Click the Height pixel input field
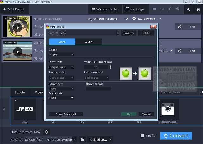This screenshot has height=144, width=203. [103, 67]
